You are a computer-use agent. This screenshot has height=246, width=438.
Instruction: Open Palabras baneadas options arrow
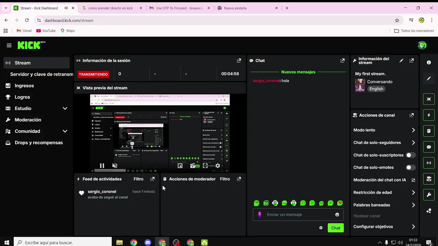(413, 205)
